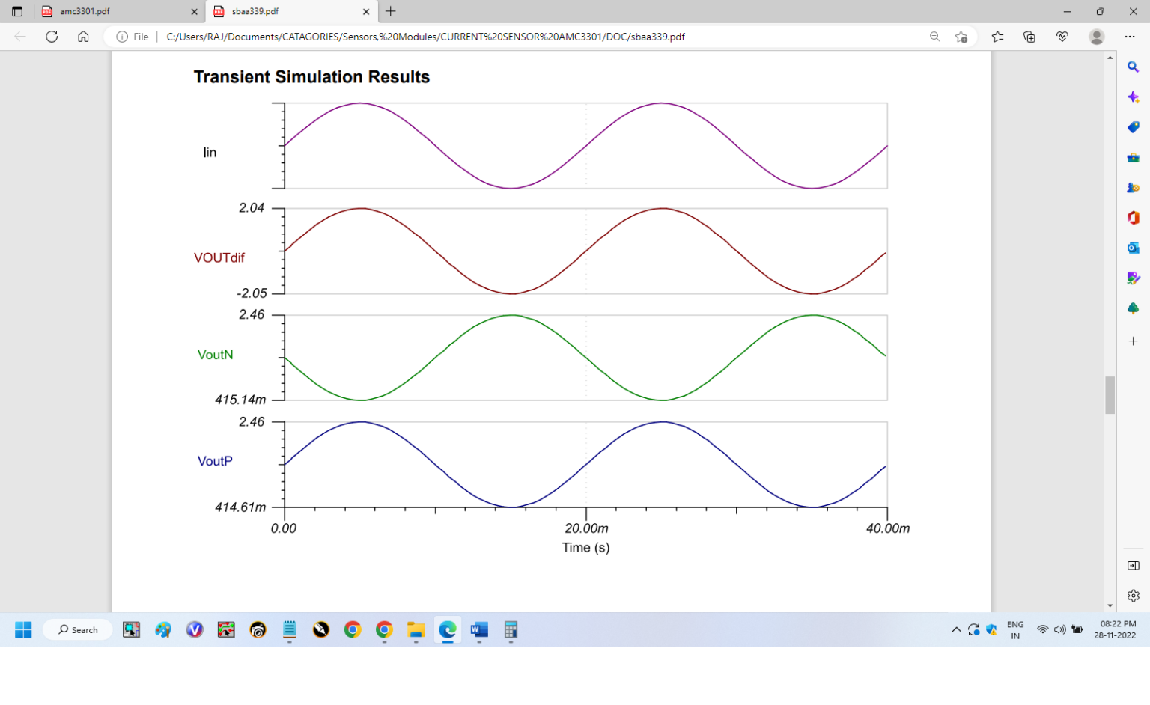1150x705 pixels.
Task: Click the user profile avatar
Action: [1096, 37]
